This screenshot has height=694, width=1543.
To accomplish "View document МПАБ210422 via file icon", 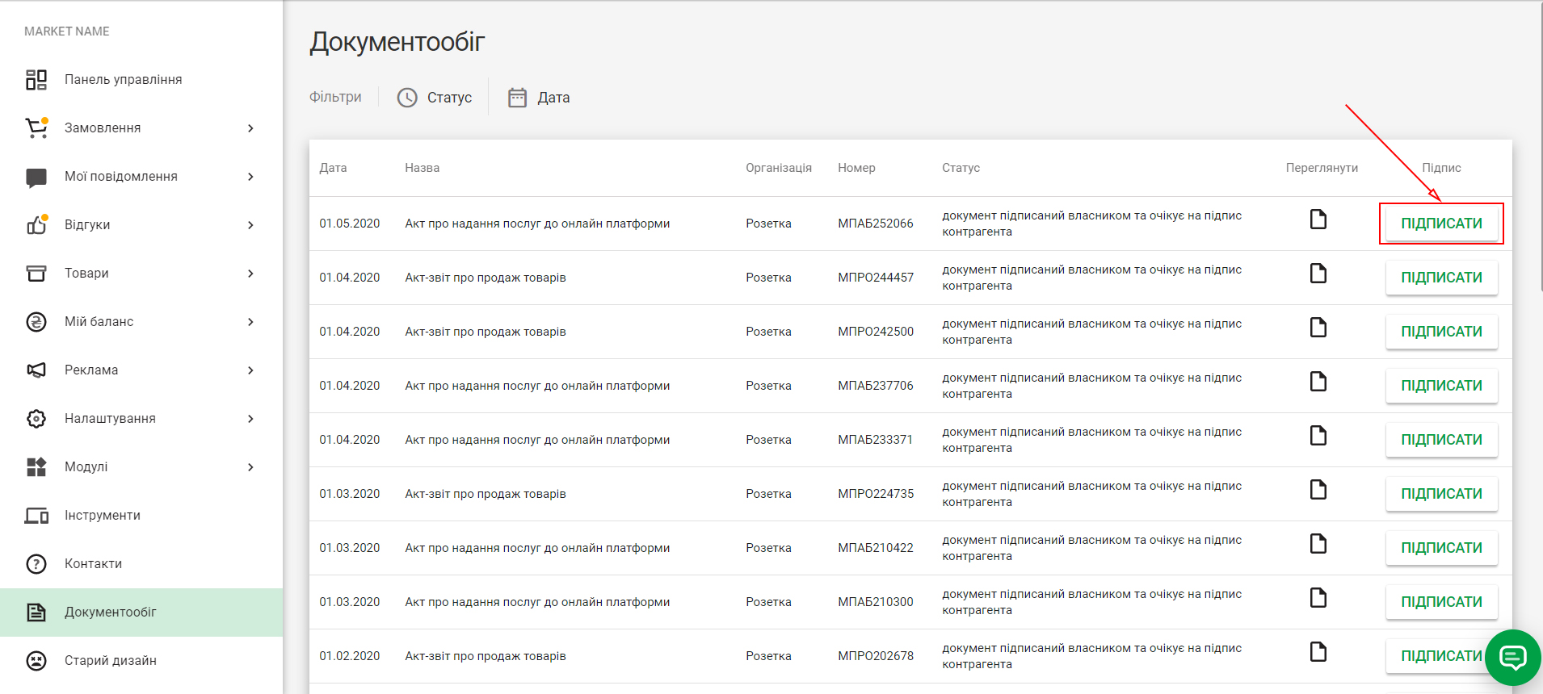I will pyautogui.click(x=1318, y=544).
